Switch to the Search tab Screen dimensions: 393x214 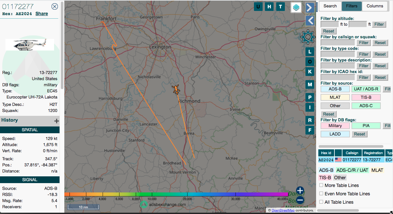click(330, 6)
